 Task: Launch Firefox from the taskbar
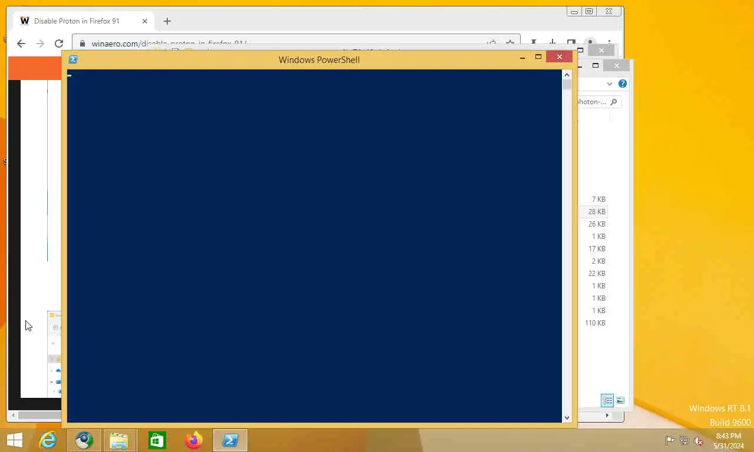pyautogui.click(x=193, y=440)
